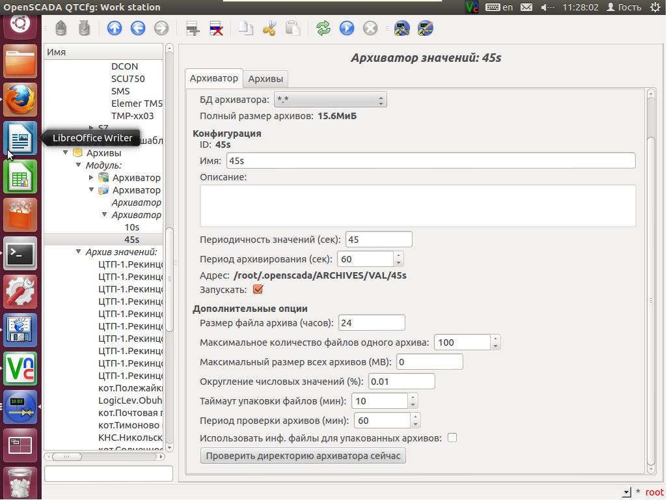Toggle the Запускать checkbox
Viewport: 667px width, 502px height.
tap(258, 290)
